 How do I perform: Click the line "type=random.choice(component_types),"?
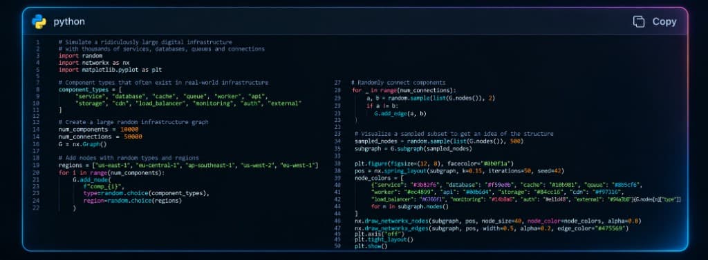pos(147,194)
